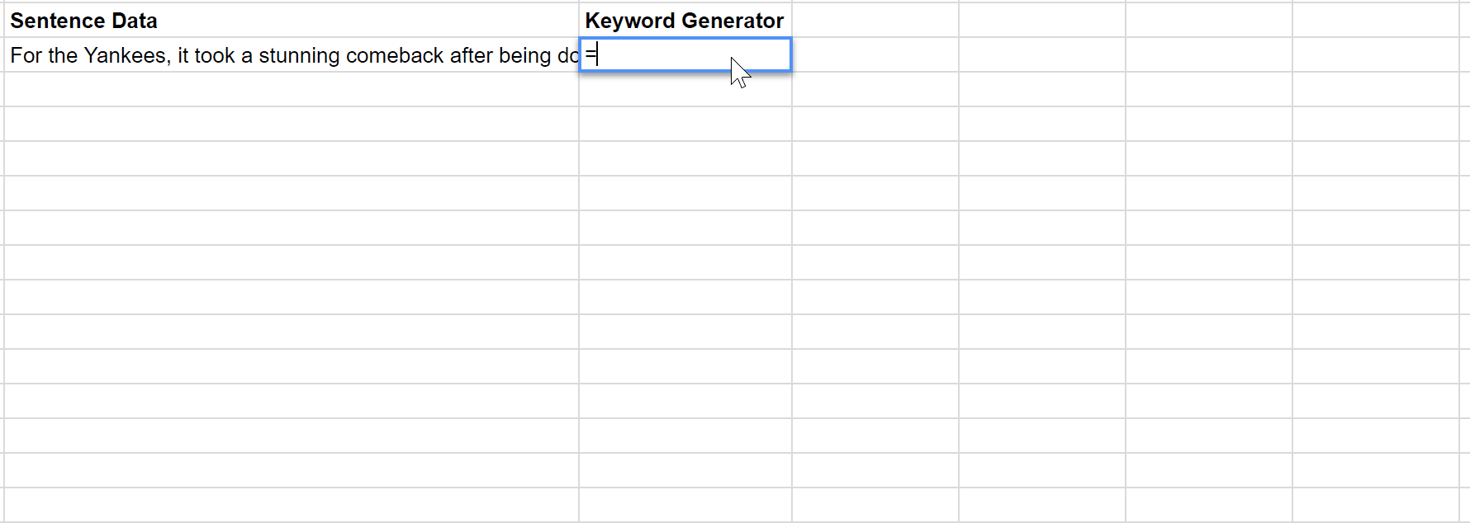Select the empty cell below the formula cell
This screenshot has width=1470, height=523.
coord(685,89)
